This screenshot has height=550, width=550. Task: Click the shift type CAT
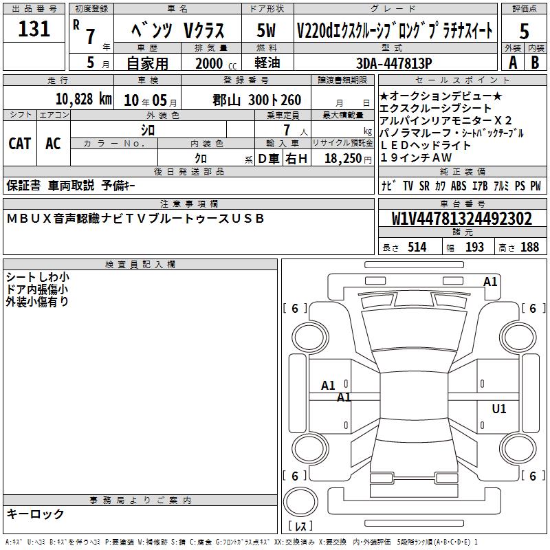(x=20, y=144)
